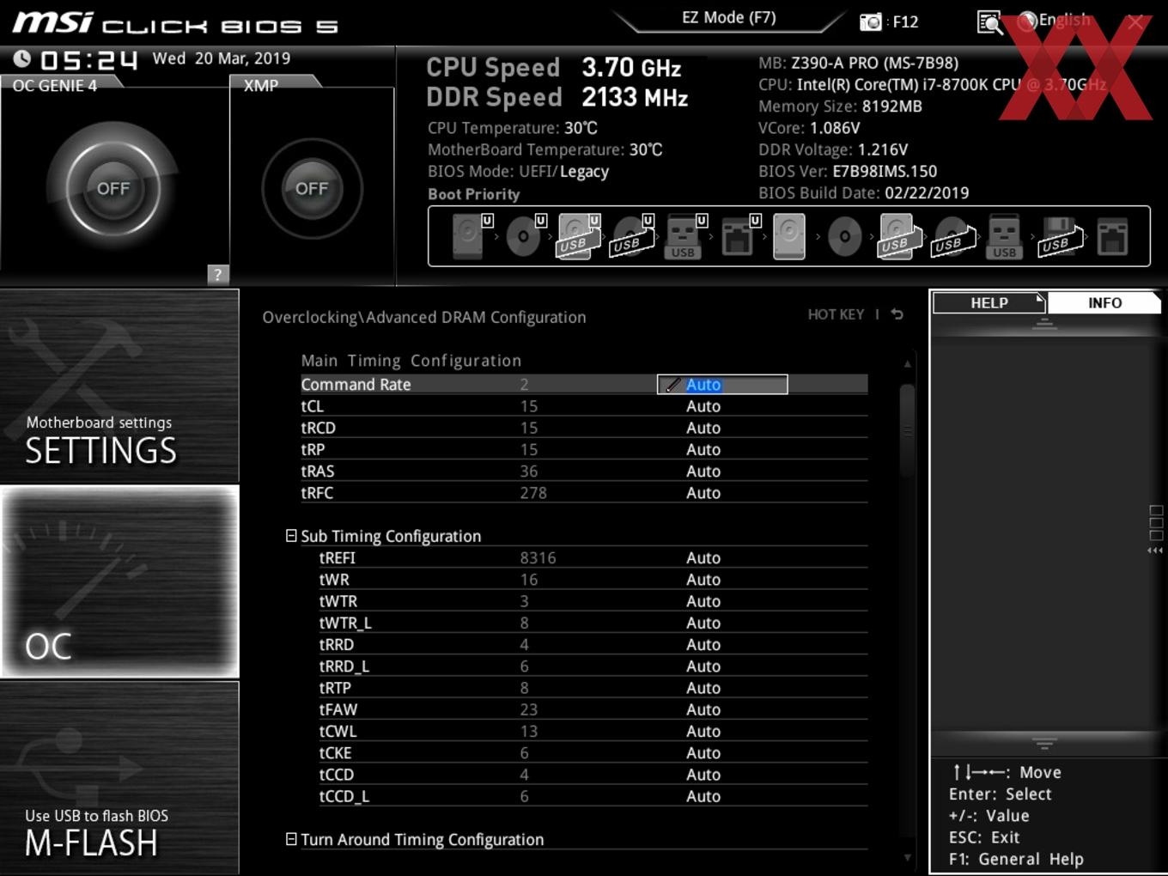
Task: Click the Overclocking\Advanced DRAM Configuration breadcrumb
Action: click(424, 317)
